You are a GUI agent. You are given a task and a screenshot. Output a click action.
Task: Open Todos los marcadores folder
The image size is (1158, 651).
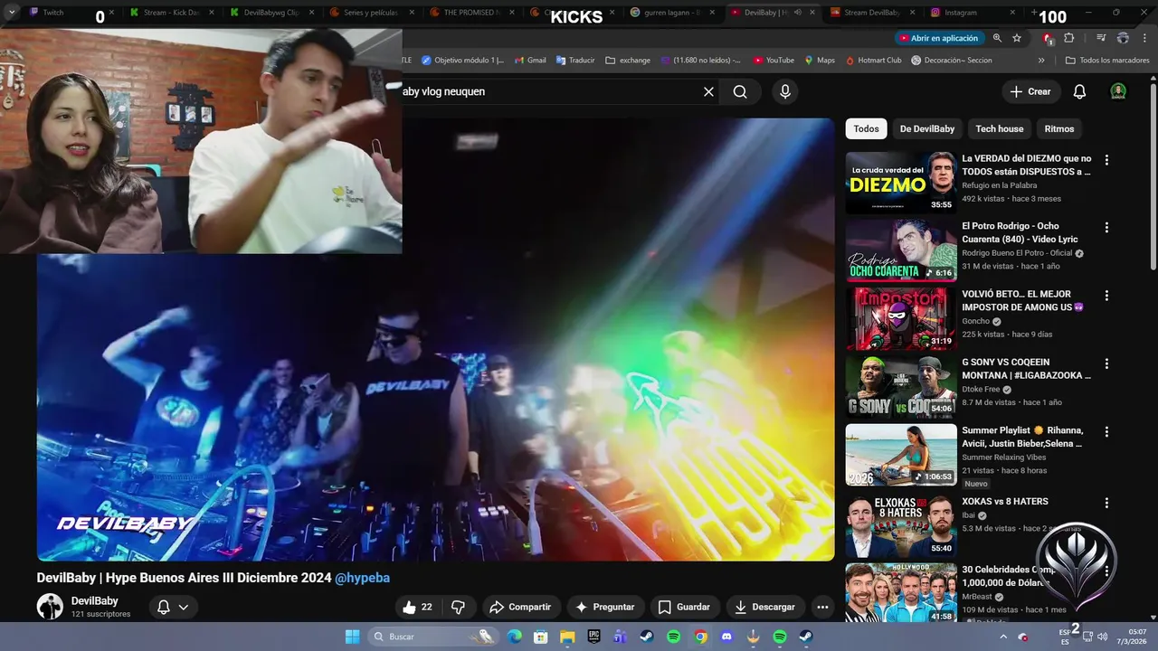(1107, 61)
